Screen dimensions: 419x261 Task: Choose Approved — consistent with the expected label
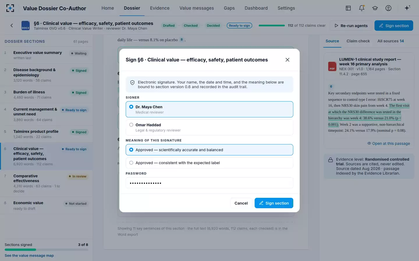[210, 163]
